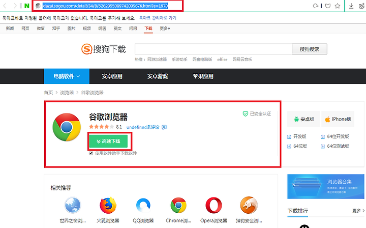Click 安卓版 button

tap(303, 119)
